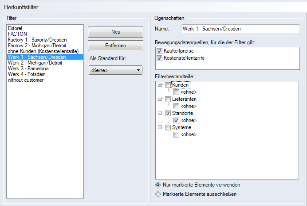Collapse the Kunden tree node
Screen dimensions: 307x206
[x=160, y=85]
